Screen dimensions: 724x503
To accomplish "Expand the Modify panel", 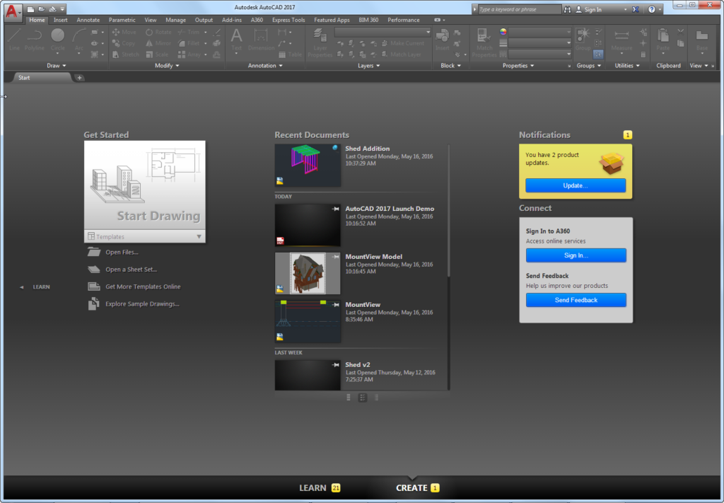I will click(x=167, y=66).
